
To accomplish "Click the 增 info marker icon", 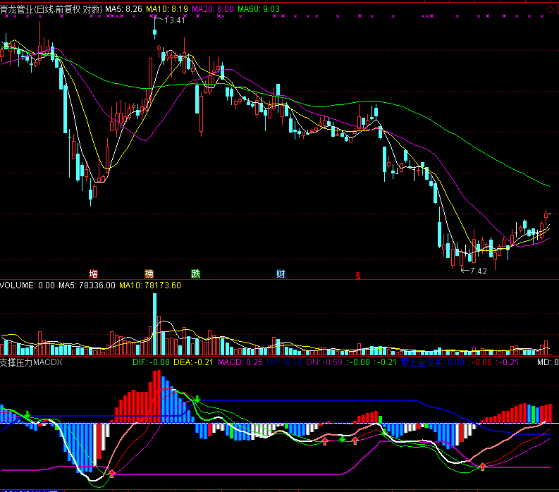I will pyautogui.click(x=94, y=273).
